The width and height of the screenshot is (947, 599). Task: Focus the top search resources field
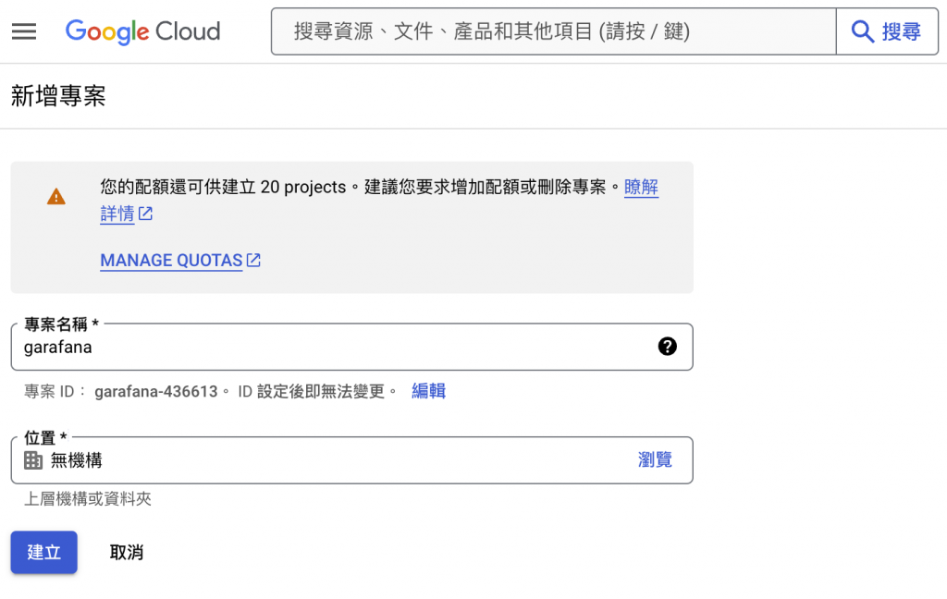[554, 31]
